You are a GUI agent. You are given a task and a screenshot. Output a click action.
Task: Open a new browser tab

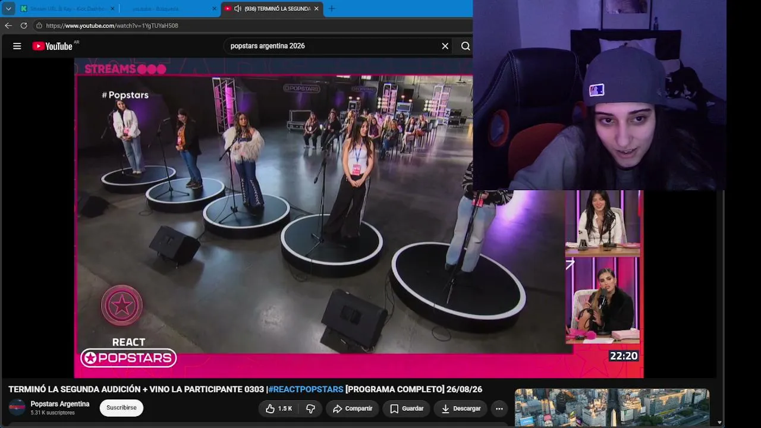tap(332, 8)
